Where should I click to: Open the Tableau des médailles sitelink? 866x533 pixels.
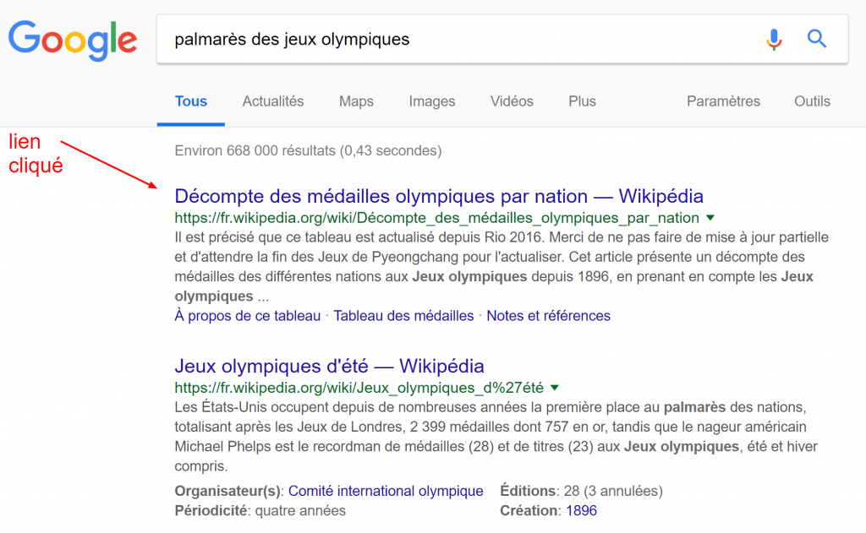[x=403, y=316]
